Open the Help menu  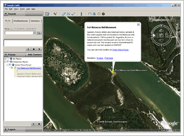tap(33, 9)
